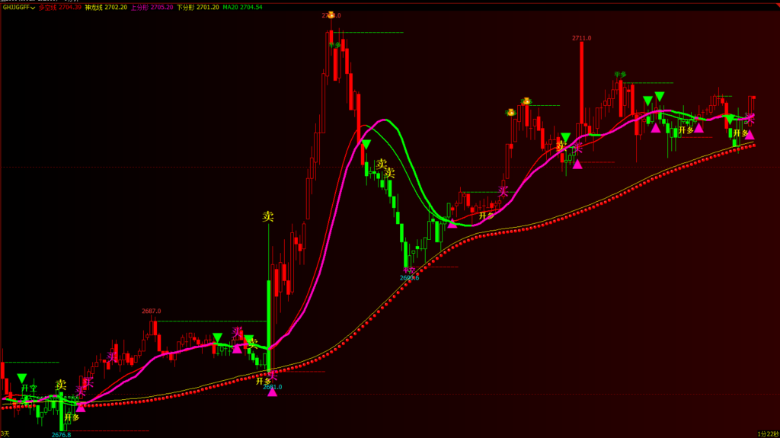The width and height of the screenshot is (780, 438).
Task: Select the 多空线 indicator label
Action: (x=49, y=7)
